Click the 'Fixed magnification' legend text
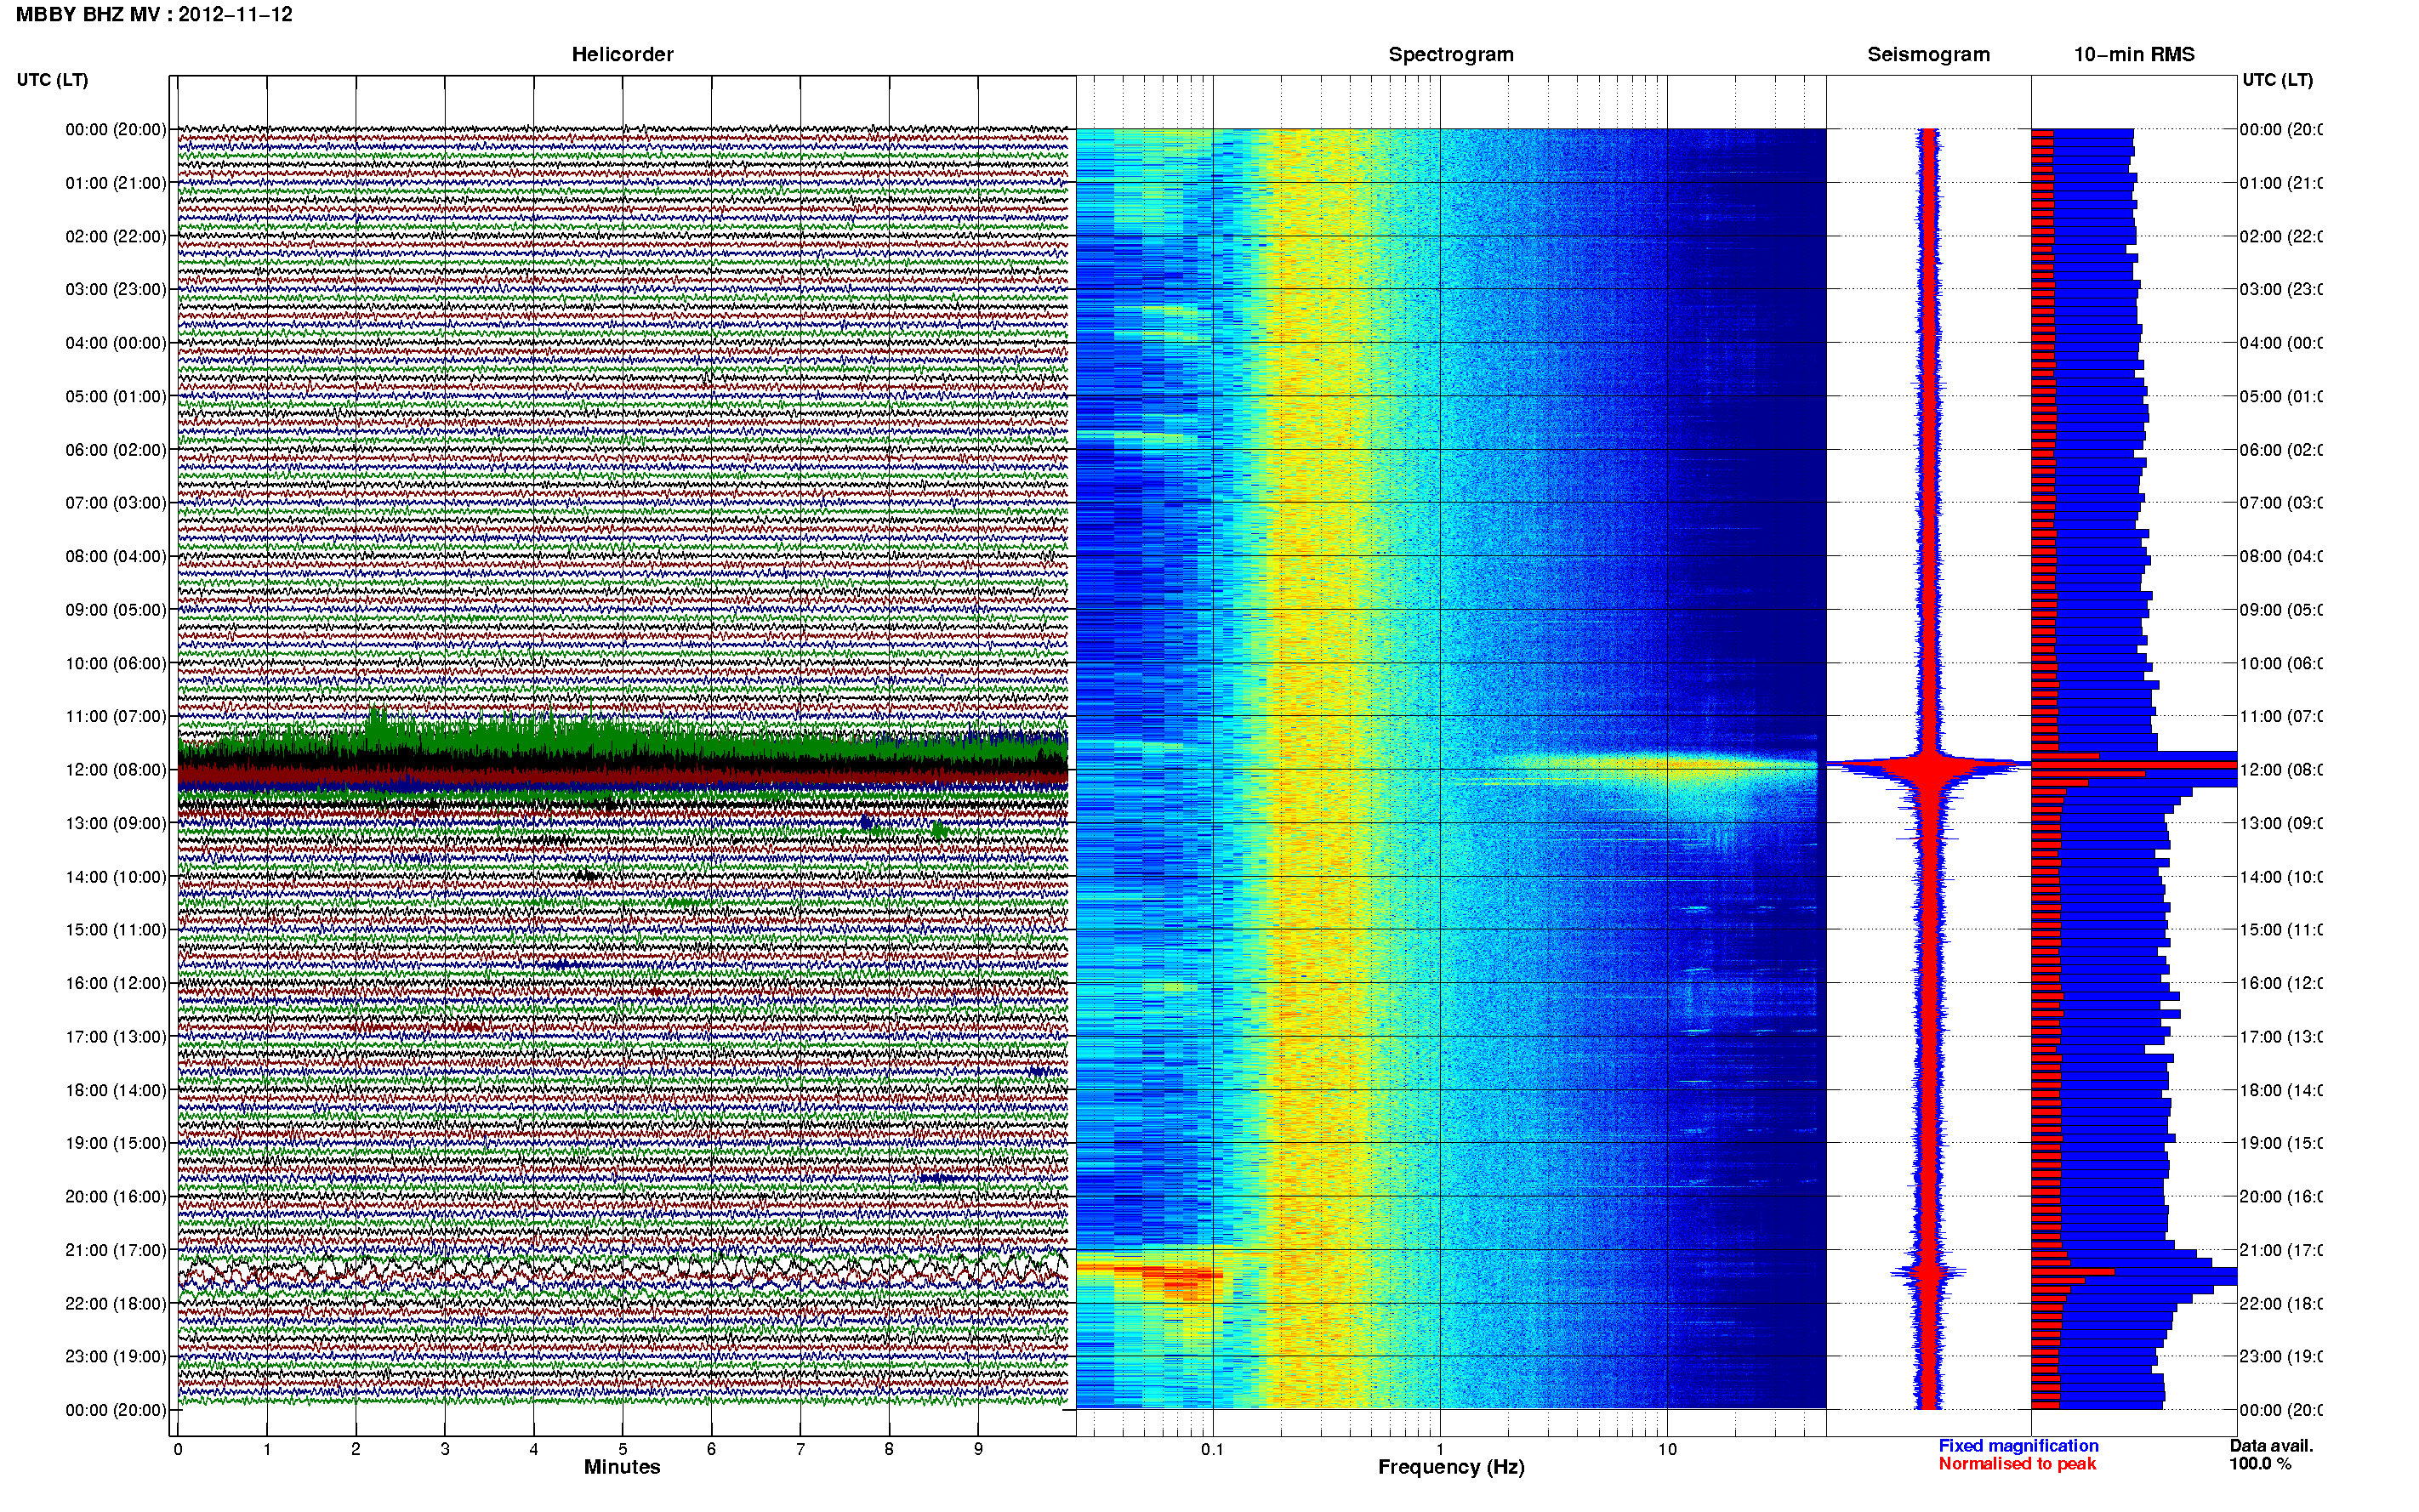 [2018, 1446]
